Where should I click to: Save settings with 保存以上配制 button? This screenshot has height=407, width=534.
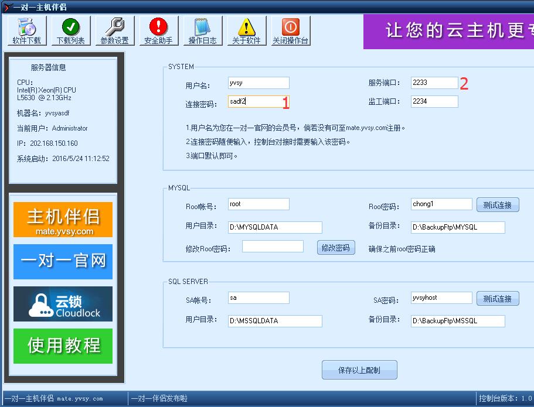[x=359, y=370]
